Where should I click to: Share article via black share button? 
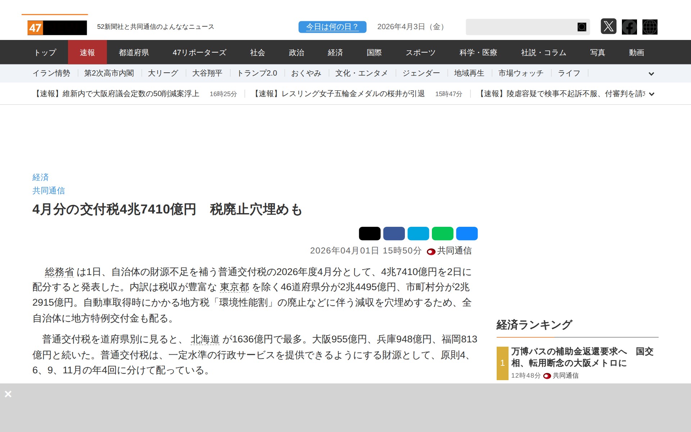369,234
